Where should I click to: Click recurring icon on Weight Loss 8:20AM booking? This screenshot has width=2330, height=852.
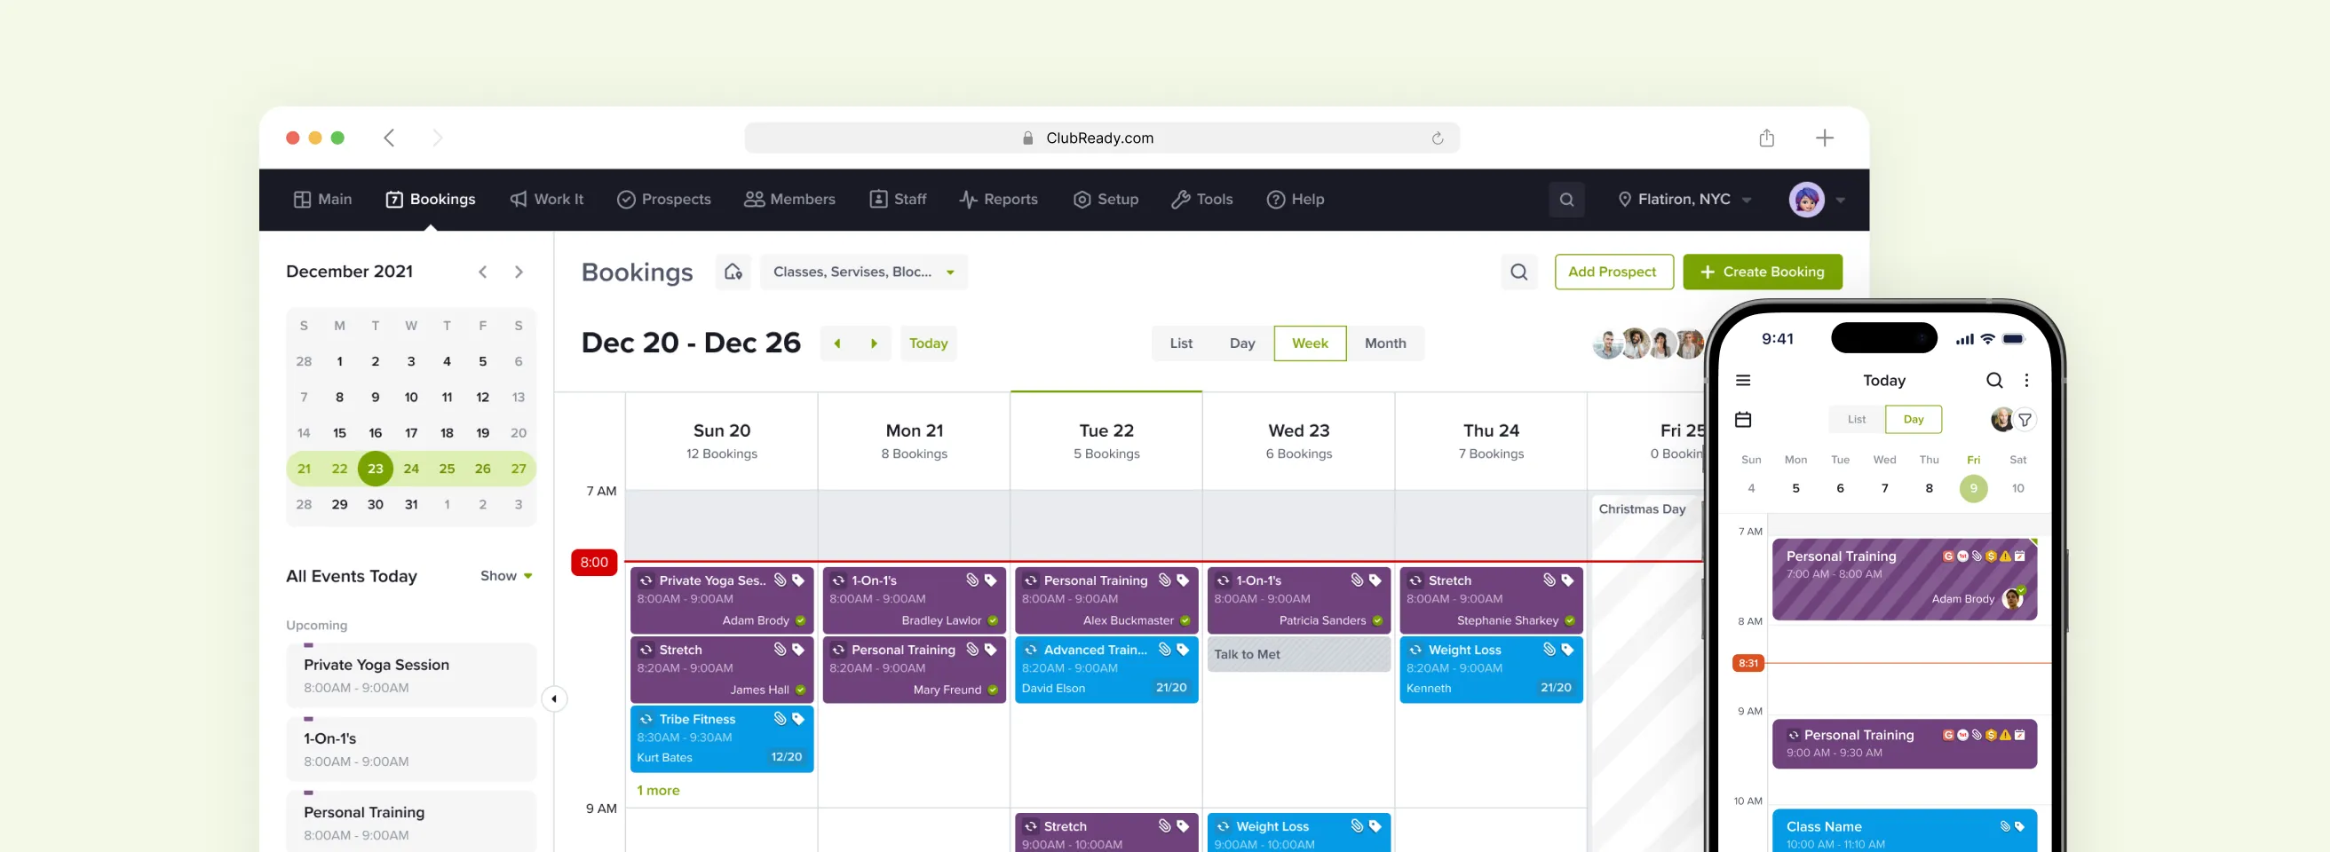click(1415, 650)
